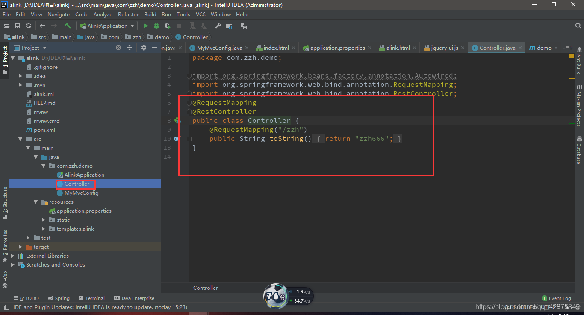Screen dimensions: 584x315
Task: Expand the .idea folder in tree
Action: click(21, 76)
